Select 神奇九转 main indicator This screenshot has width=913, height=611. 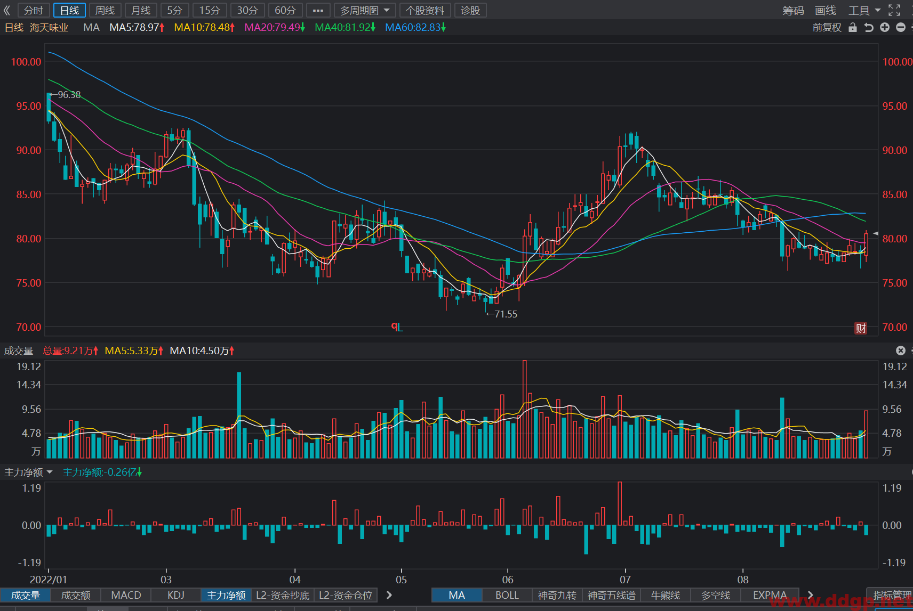pyautogui.click(x=557, y=595)
